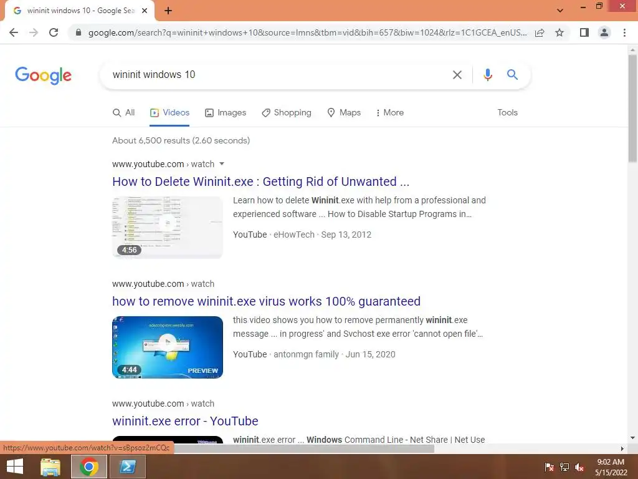Image resolution: width=638 pixels, height=479 pixels.
Task: Open 'wininit.exe error - YouTube' link
Action: tap(185, 421)
